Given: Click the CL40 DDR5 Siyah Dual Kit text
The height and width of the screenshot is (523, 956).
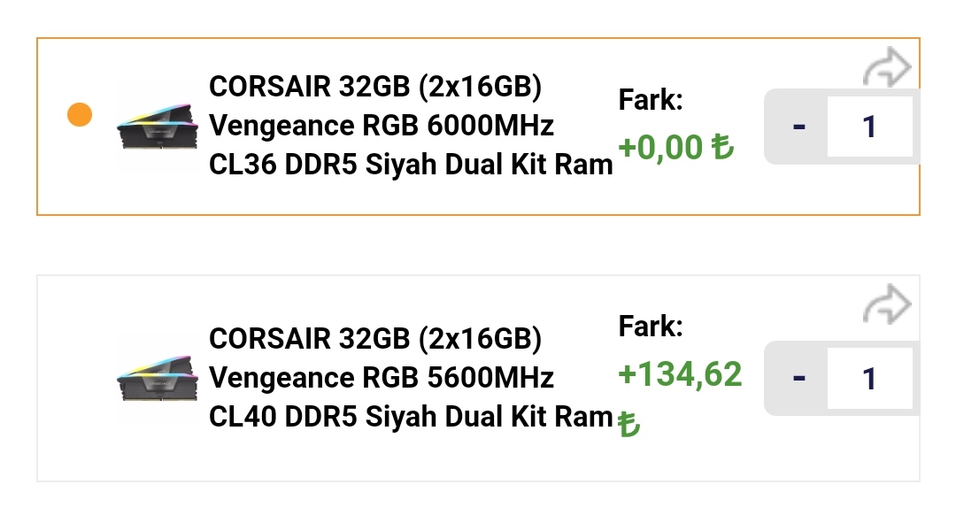Looking at the screenshot, I should [x=411, y=415].
